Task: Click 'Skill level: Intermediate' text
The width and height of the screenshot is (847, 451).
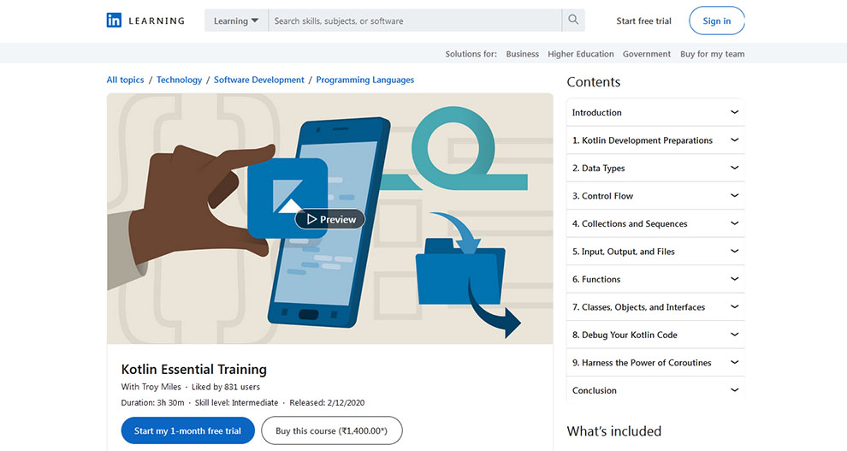Action: pos(237,403)
